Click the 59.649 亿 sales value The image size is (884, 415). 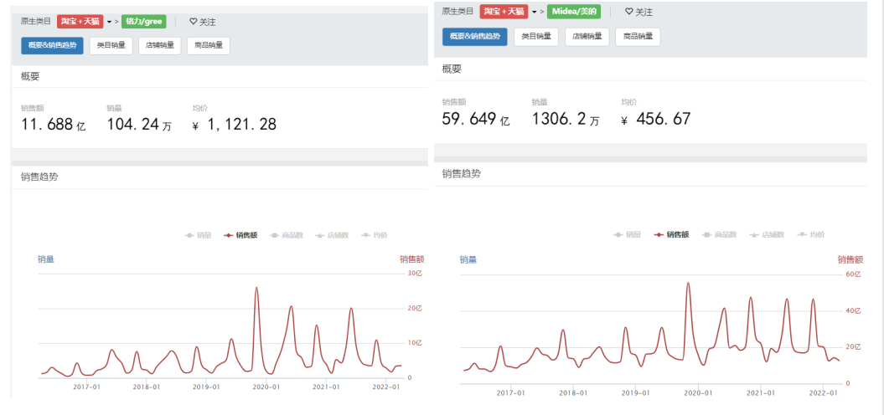click(x=476, y=120)
